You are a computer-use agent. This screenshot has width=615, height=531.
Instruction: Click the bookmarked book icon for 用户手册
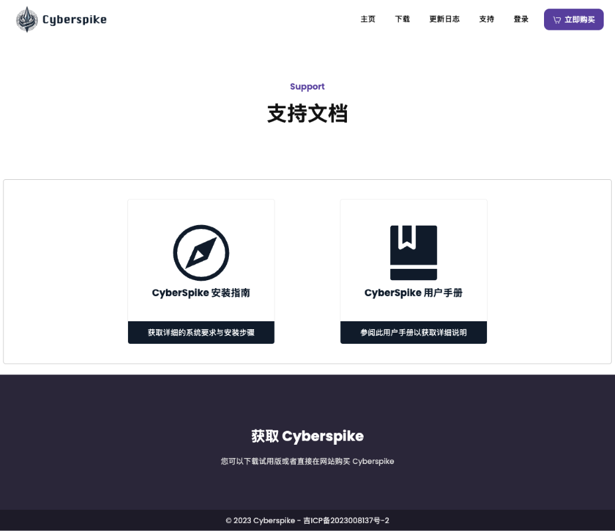(413, 253)
